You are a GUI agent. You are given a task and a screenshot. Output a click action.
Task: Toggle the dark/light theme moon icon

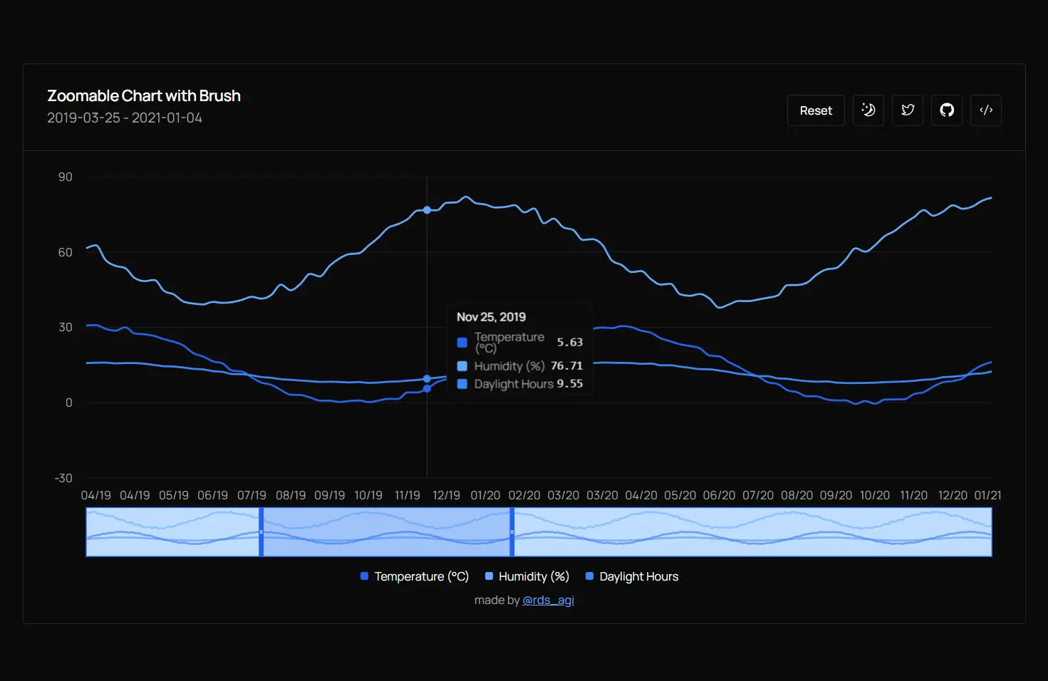point(868,110)
